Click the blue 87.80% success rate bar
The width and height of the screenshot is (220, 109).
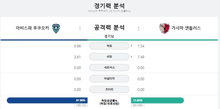point(47,100)
